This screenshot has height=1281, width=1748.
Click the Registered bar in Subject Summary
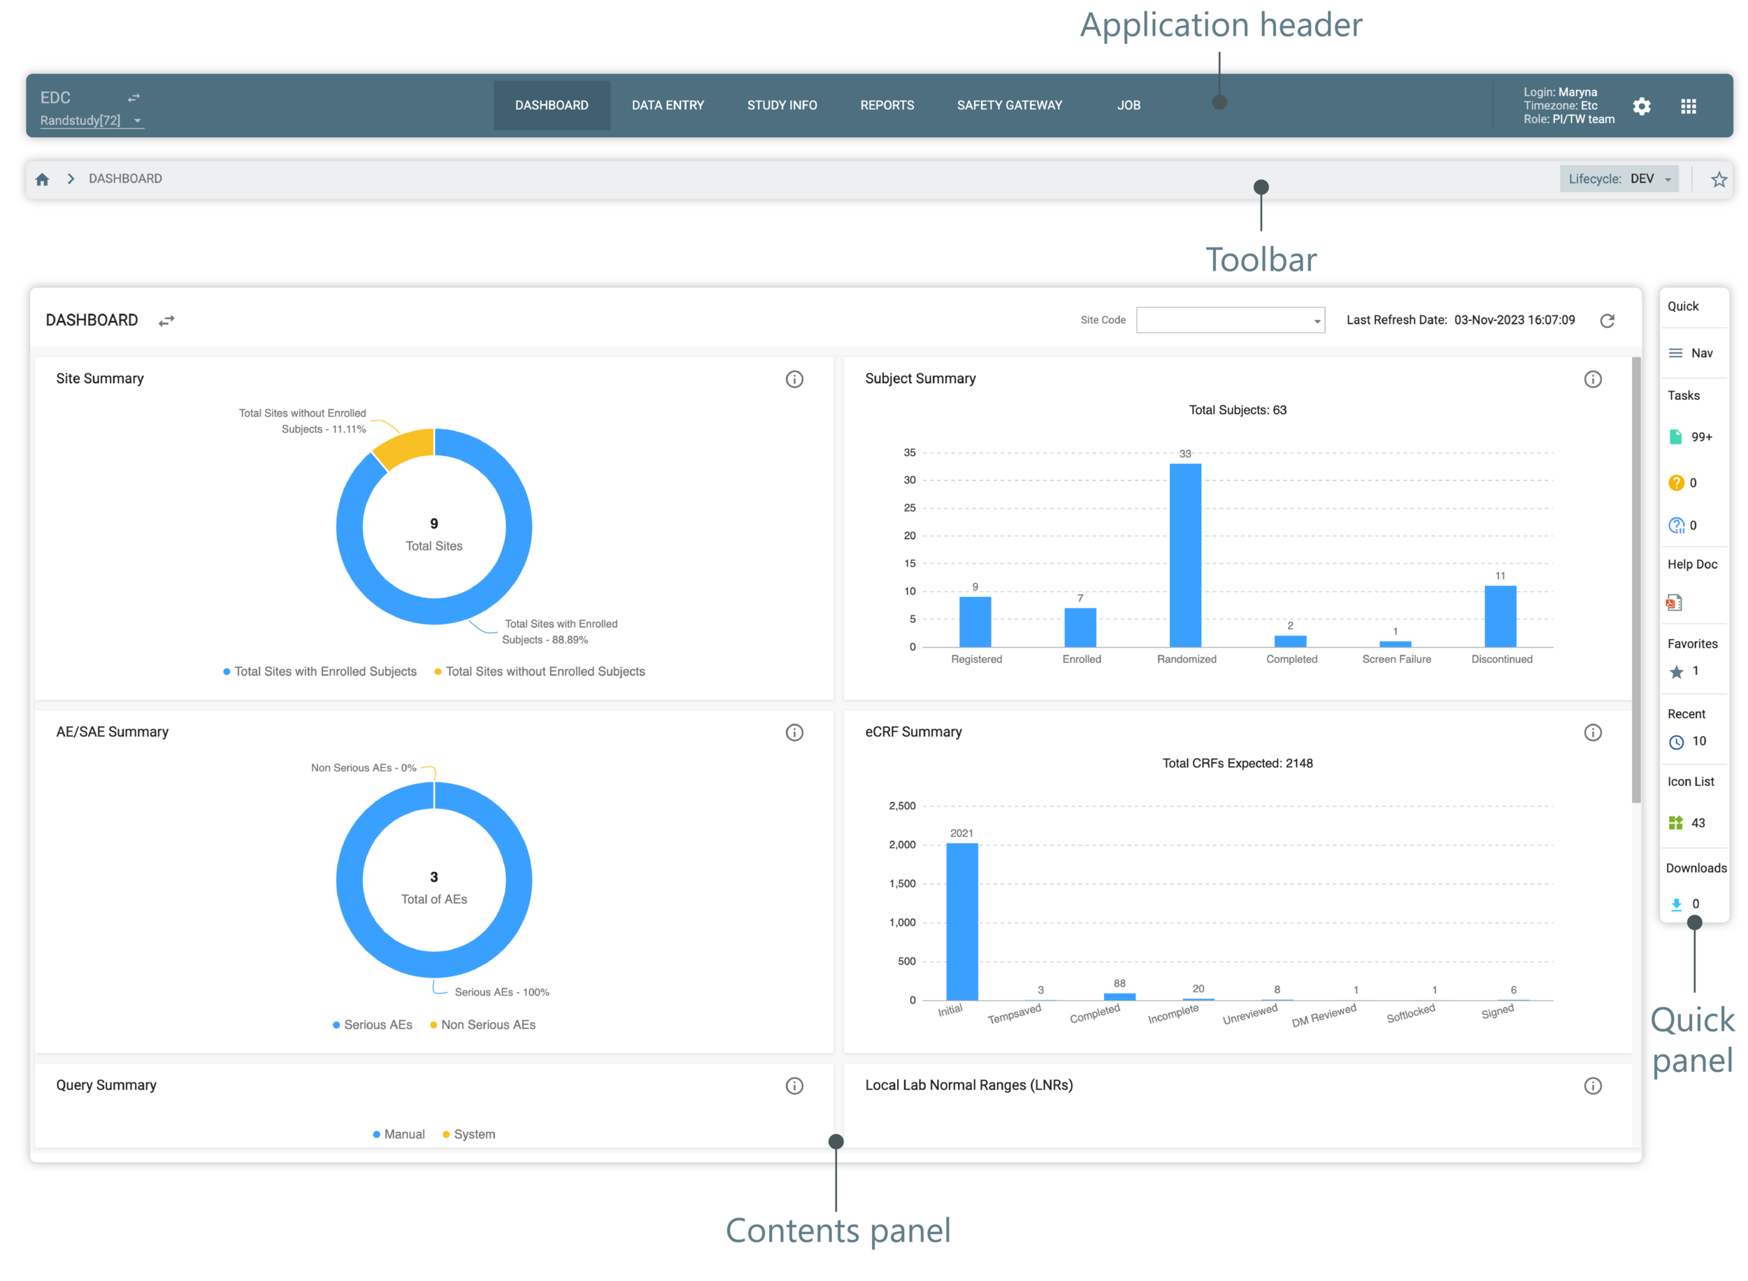point(975,622)
